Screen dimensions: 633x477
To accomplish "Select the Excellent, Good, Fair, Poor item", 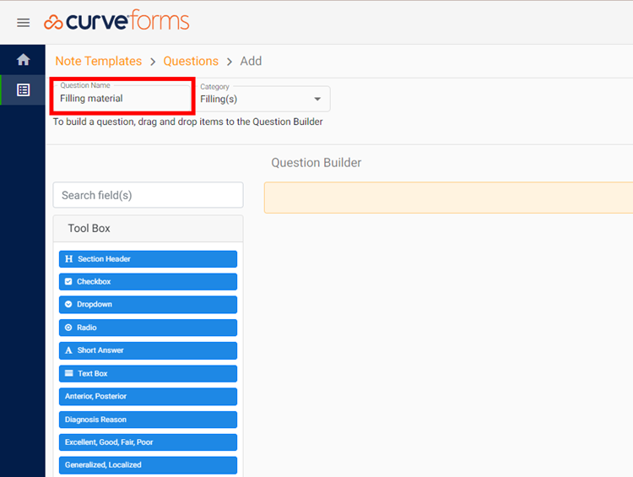I will tap(149, 442).
